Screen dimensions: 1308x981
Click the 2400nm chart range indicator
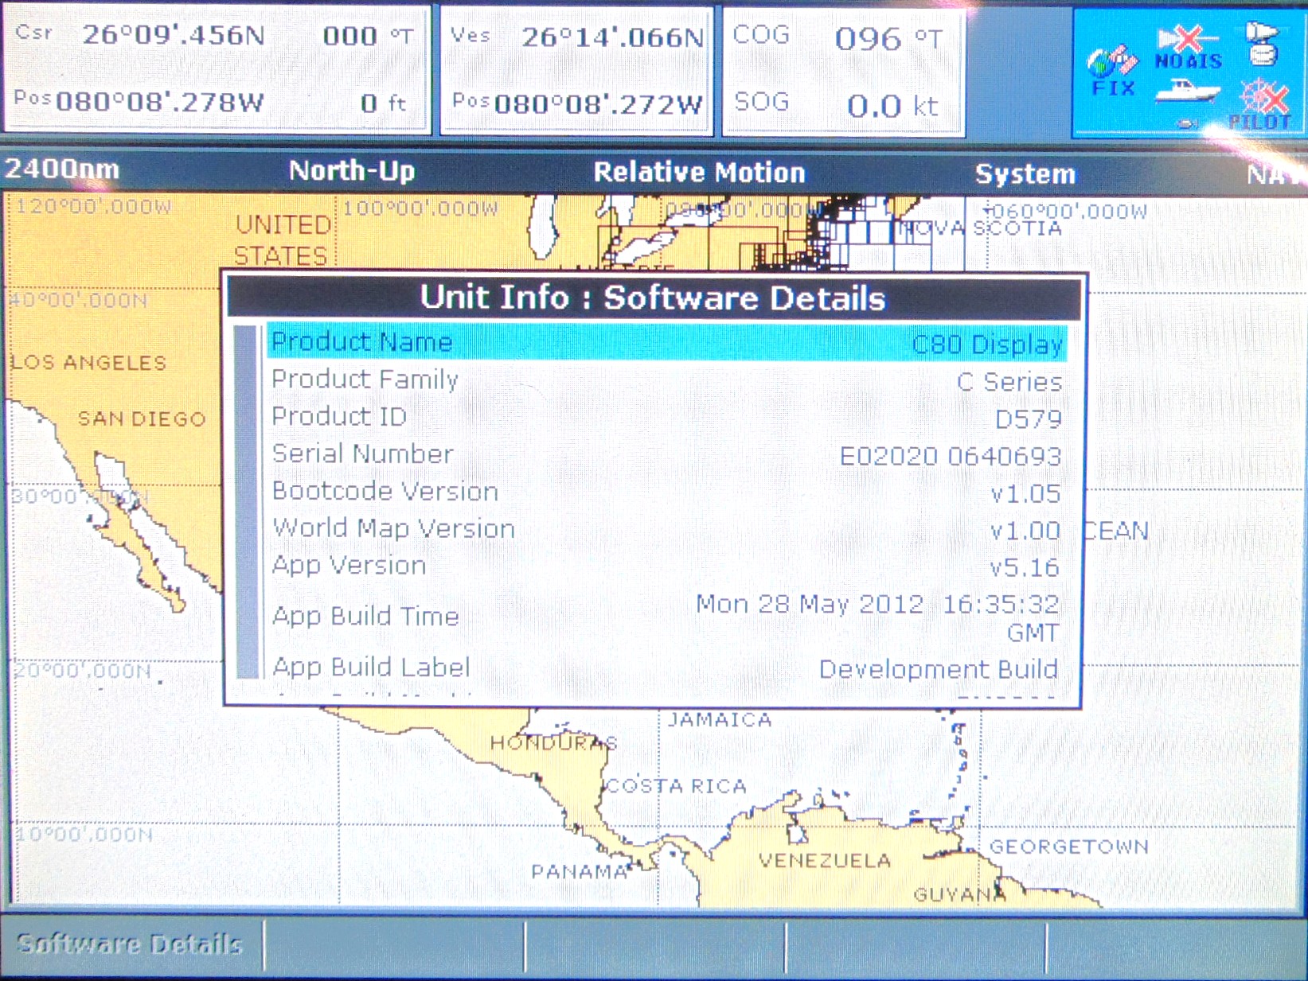pyautogui.click(x=62, y=169)
